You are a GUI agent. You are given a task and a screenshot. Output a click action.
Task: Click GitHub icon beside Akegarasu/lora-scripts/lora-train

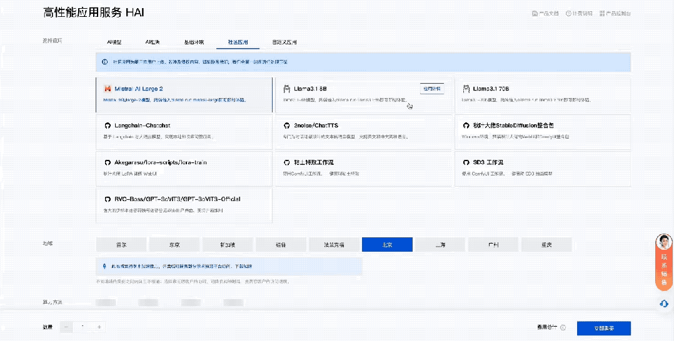tap(108, 163)
